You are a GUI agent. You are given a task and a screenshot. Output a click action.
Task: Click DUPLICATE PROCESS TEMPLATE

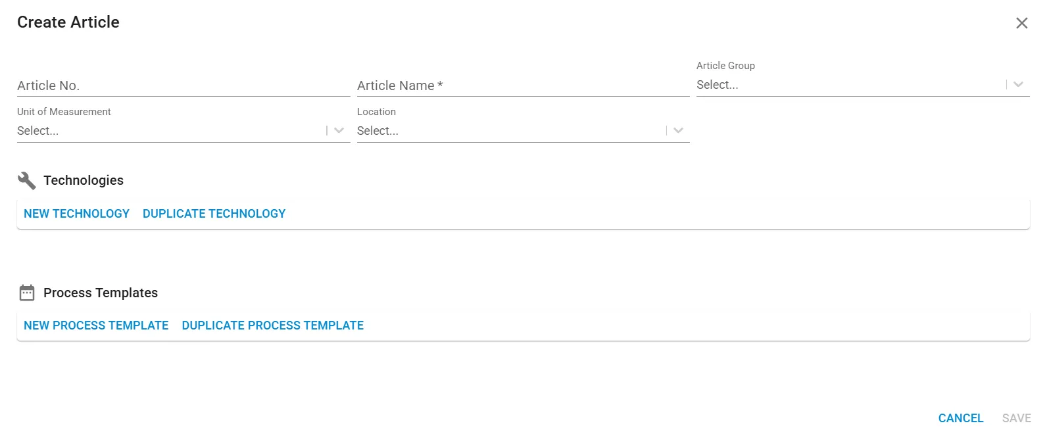click(273, 326)
